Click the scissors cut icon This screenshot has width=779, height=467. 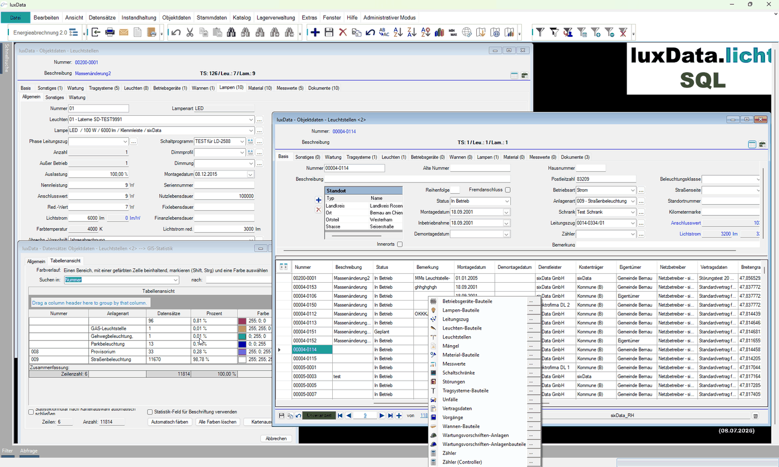[190, 32]
